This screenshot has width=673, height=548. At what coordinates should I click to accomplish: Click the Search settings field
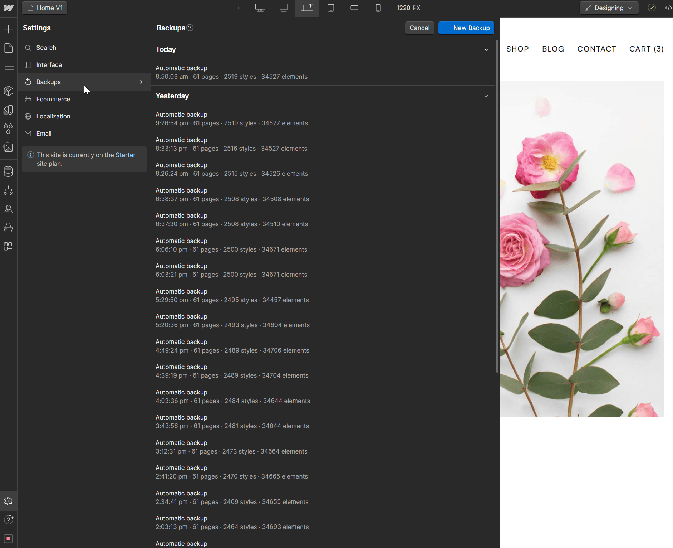point(84,48)
